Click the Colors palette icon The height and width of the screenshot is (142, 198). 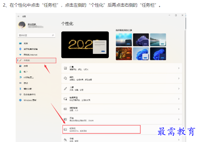66,78
